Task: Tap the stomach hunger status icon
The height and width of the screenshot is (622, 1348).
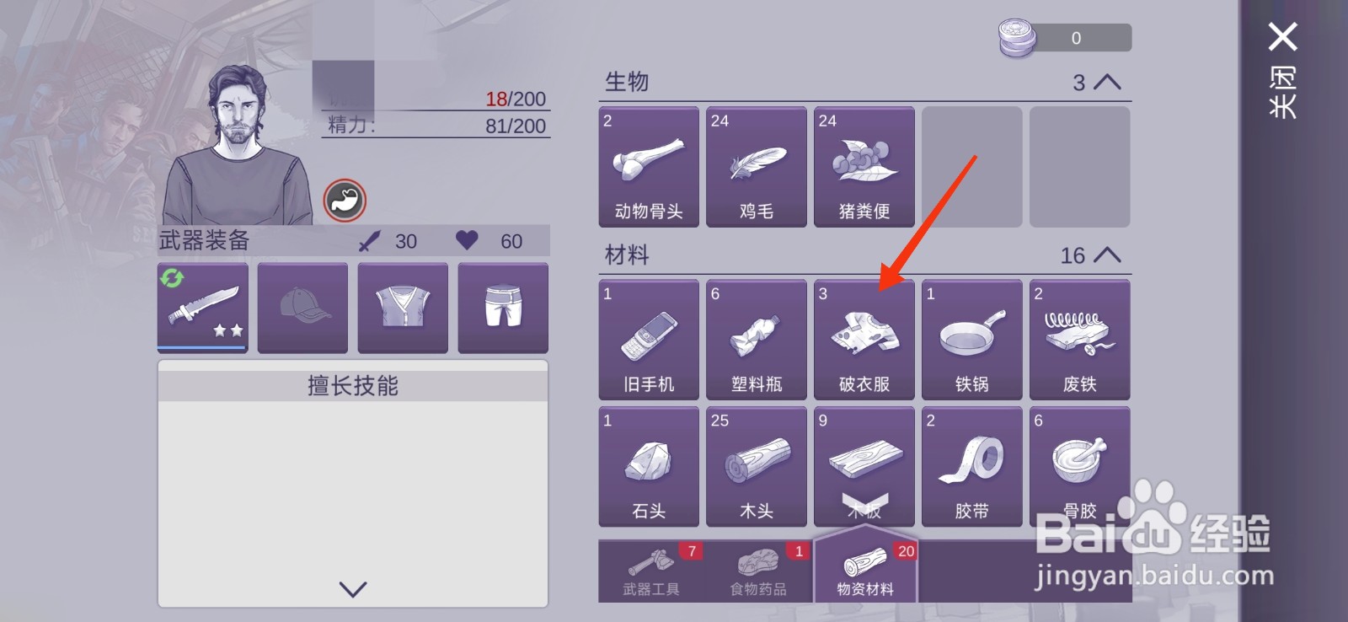Action: pyautogui.click(x=345, y=201)
